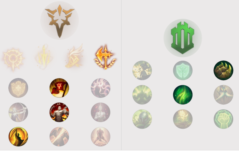
Task: Pick the Coup de Grace rune
Action: point(18,137)
